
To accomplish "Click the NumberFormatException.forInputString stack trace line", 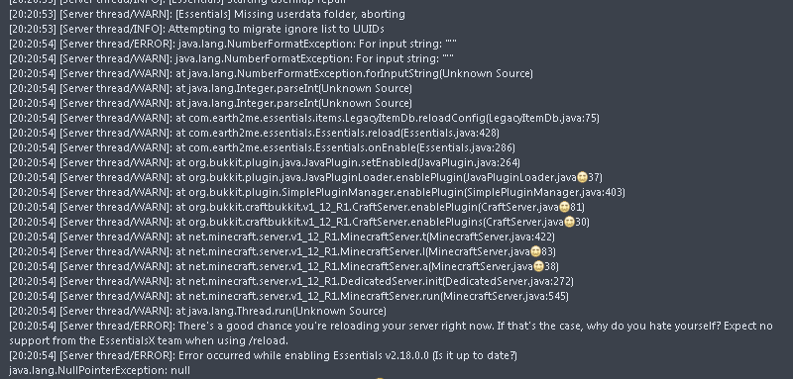I will point(271,73).
